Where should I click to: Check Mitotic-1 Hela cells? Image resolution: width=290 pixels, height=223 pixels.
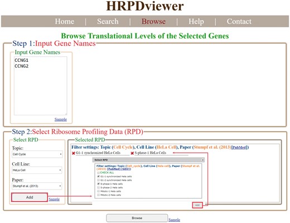98,191
